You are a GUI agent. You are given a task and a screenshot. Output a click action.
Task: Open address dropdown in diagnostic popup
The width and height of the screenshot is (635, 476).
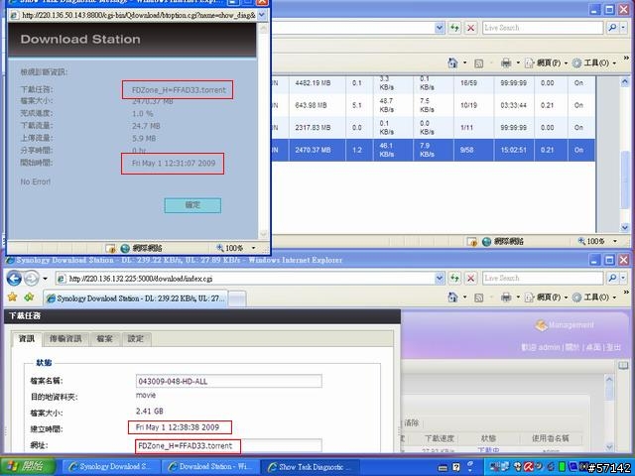tap(262, 15)
